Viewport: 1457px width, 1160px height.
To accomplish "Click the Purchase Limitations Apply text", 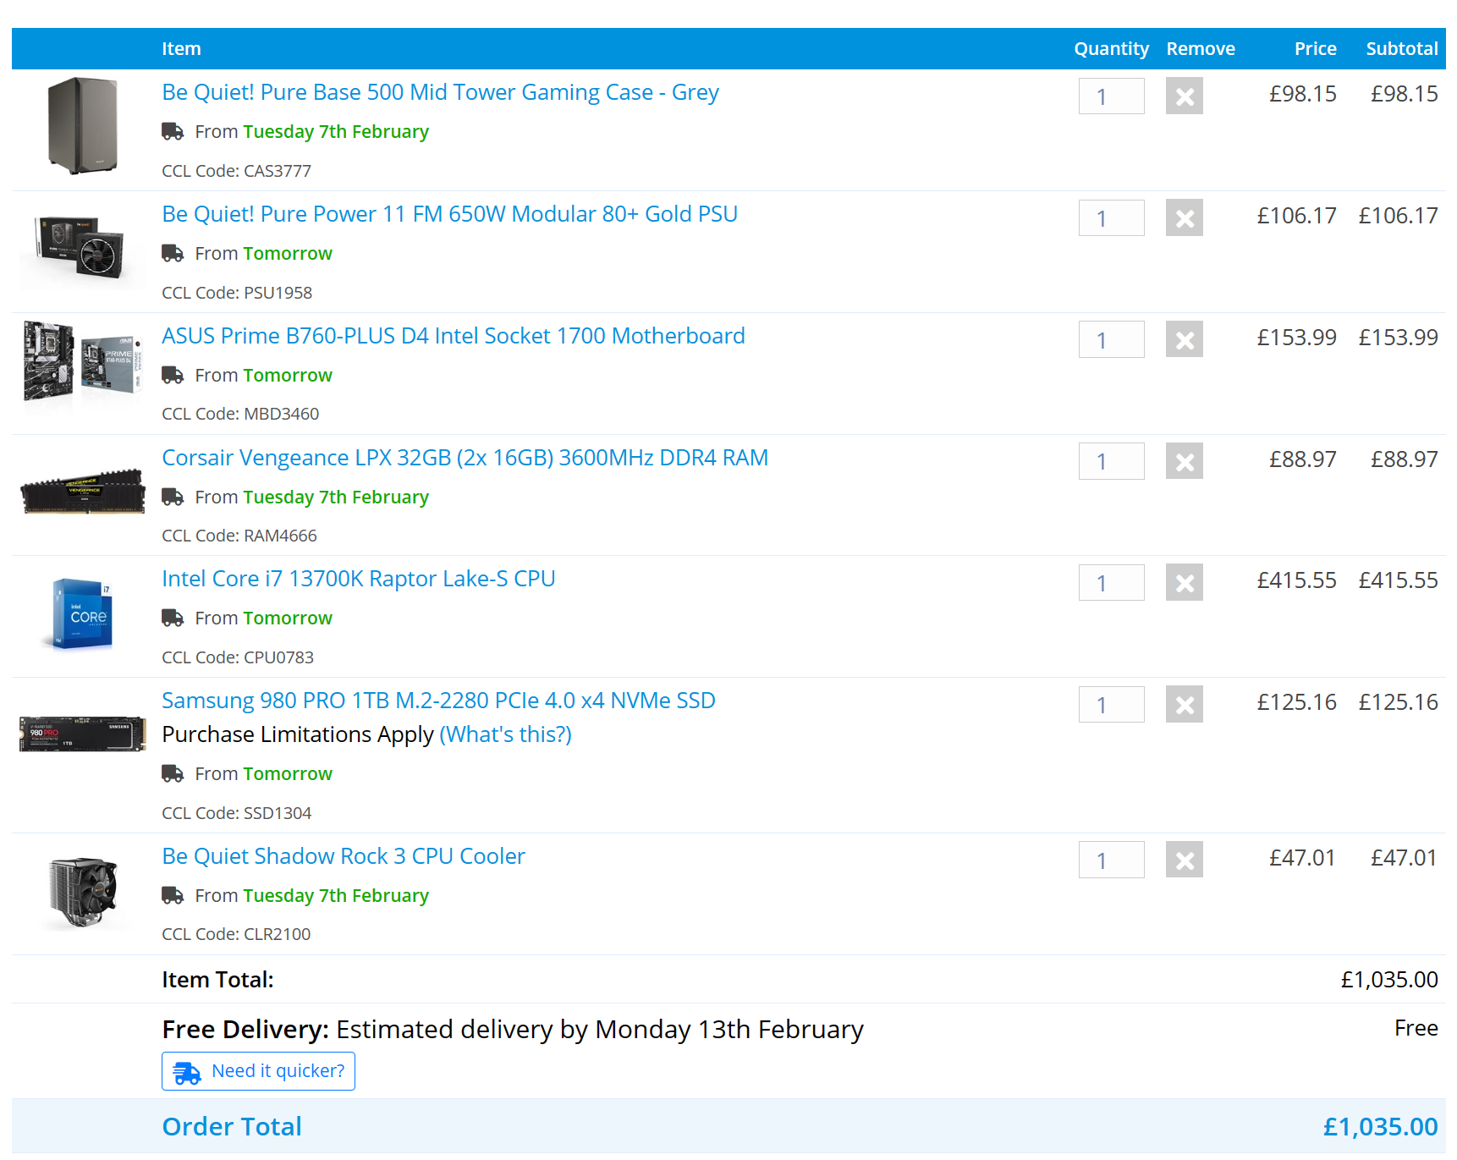I will [298, 734].
